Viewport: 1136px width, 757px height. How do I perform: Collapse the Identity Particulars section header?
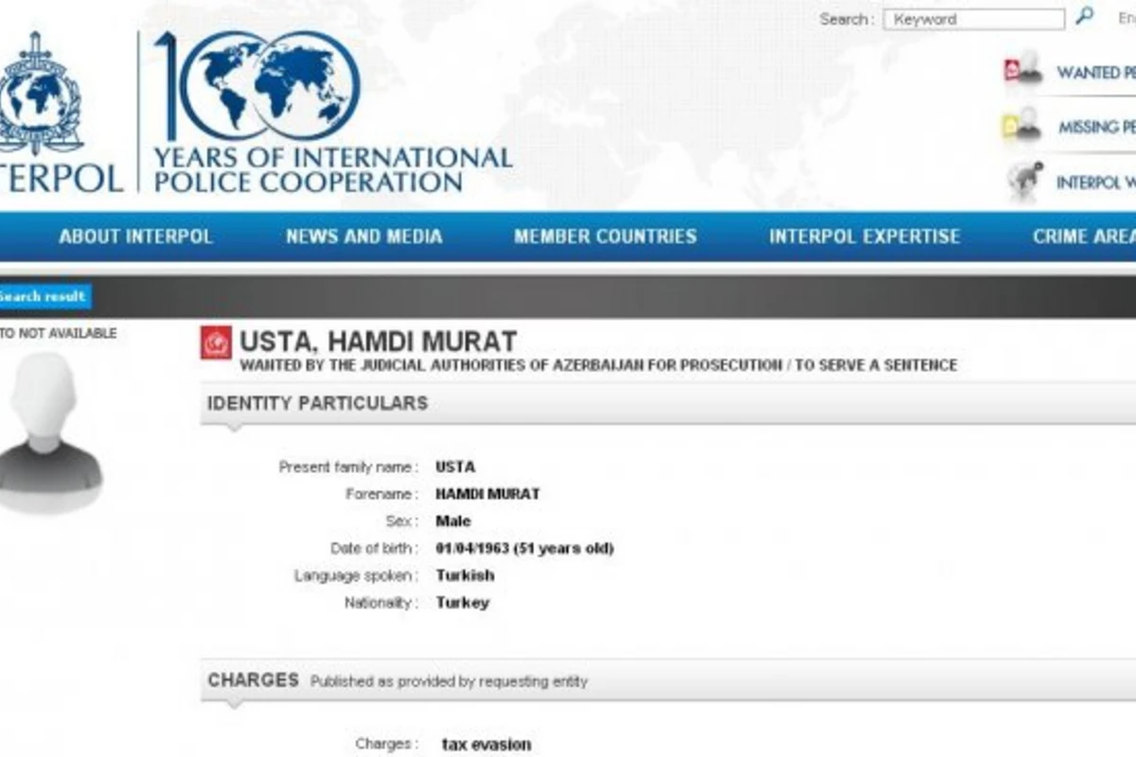668,404
